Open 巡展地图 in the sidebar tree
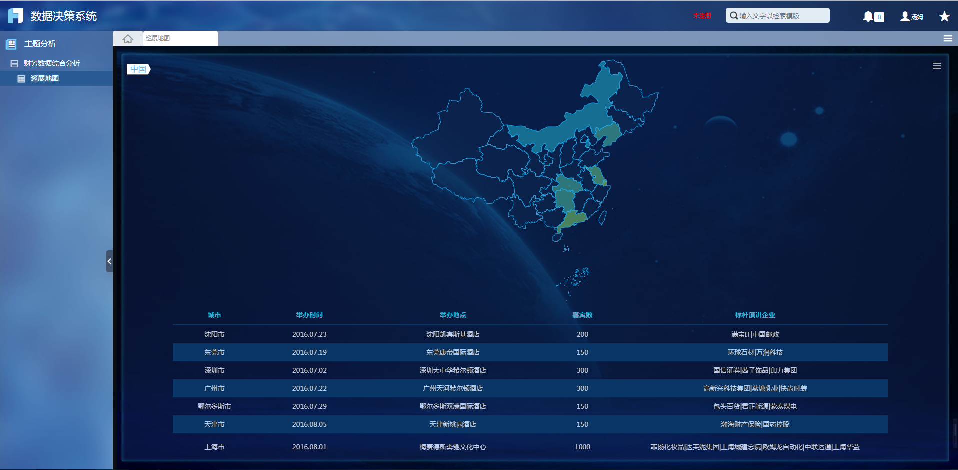Viewport: 958px width, 470px height. click(45, 78)
